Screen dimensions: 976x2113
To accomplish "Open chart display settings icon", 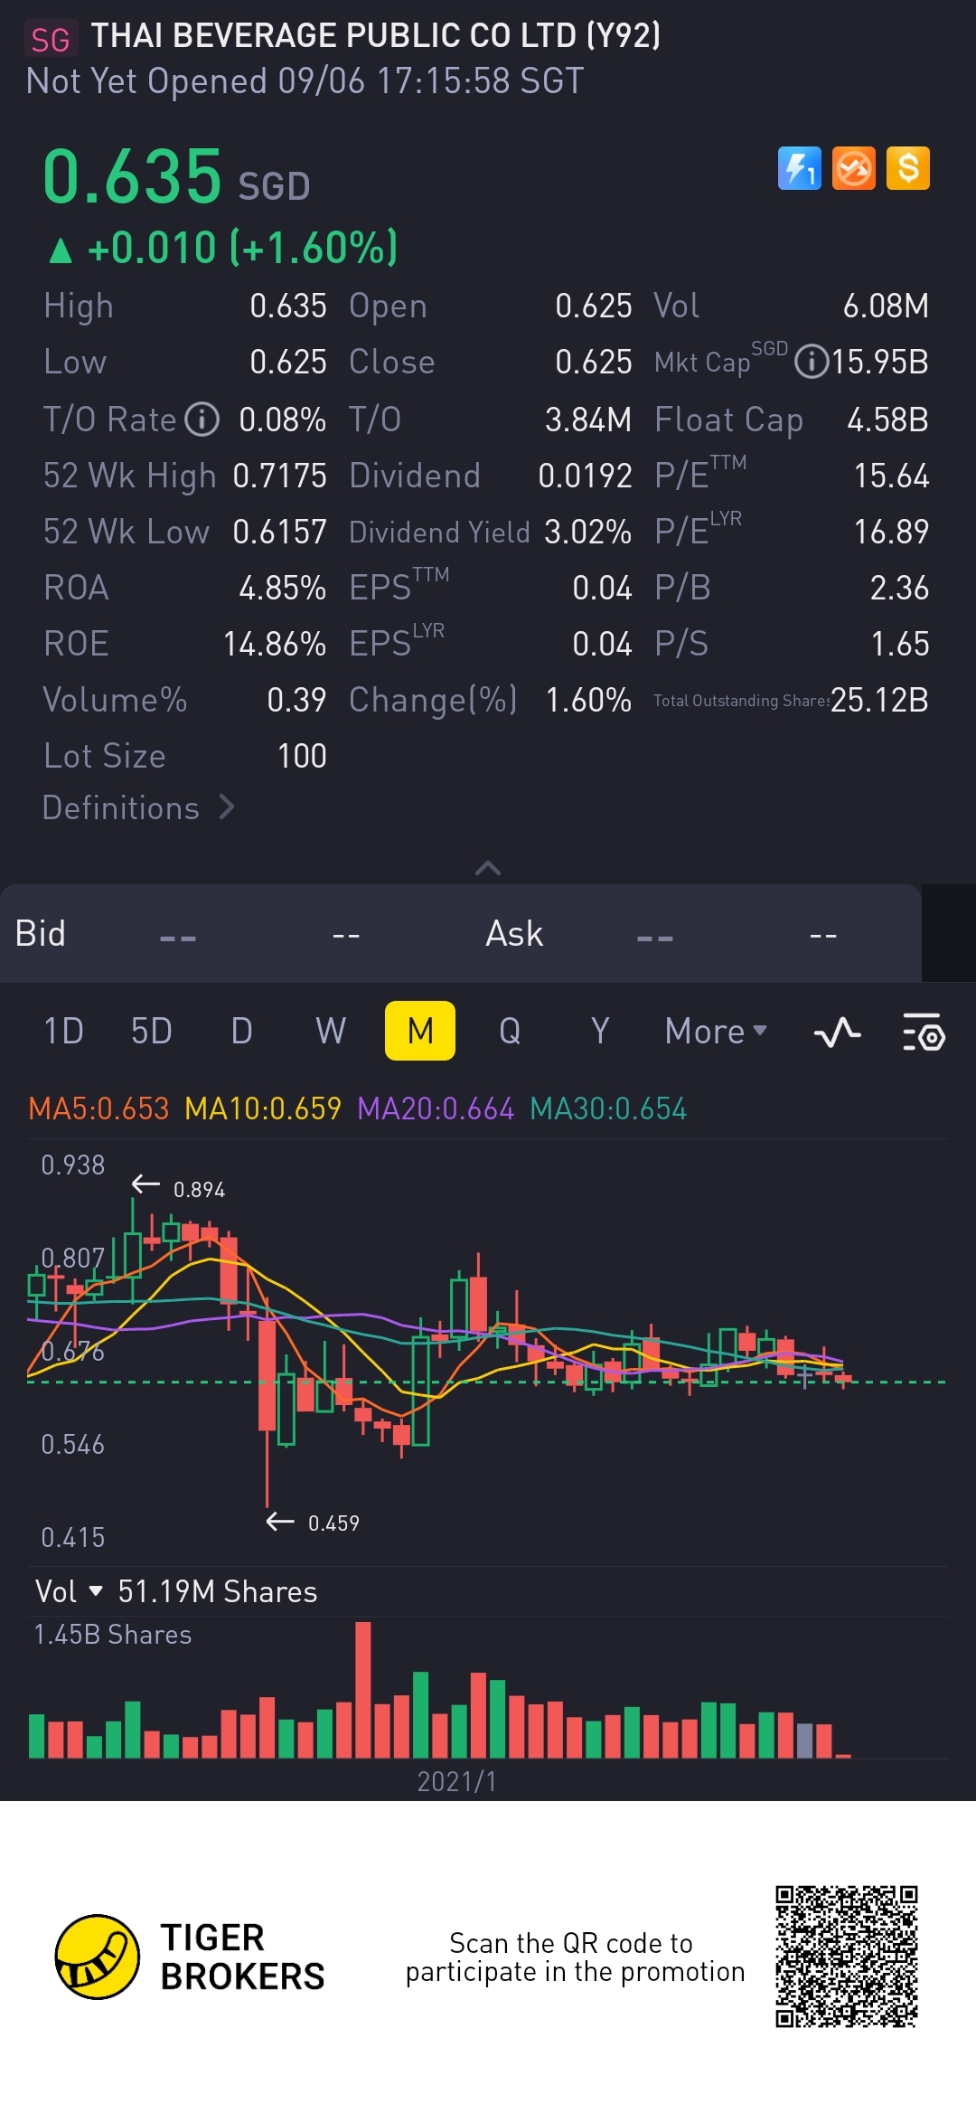I will [924, 1032].
